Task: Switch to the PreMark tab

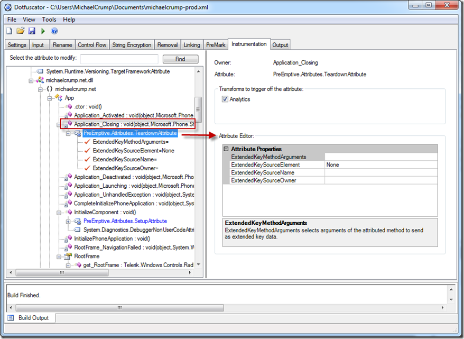Action: [x=216, y=45]
